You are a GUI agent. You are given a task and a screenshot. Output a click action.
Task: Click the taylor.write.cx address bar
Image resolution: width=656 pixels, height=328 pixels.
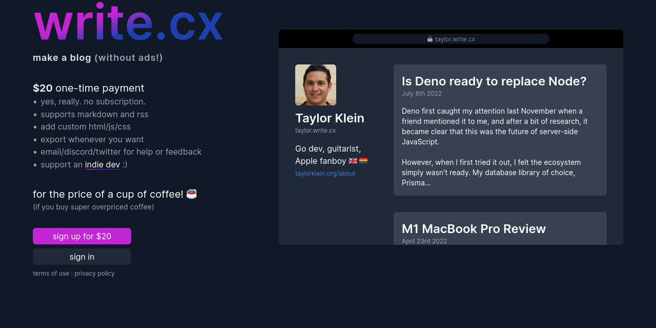[x=451, y=39]
